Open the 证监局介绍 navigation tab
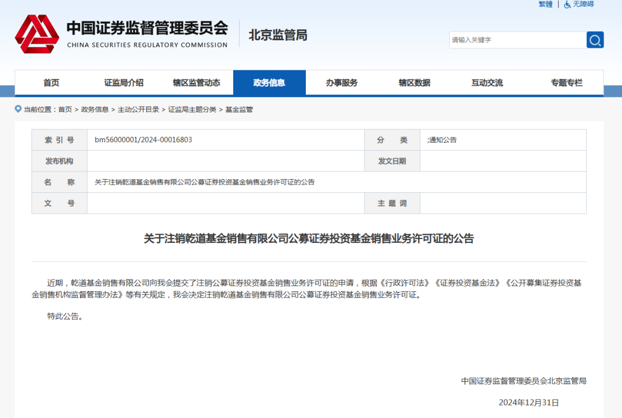 click(124, 82)
